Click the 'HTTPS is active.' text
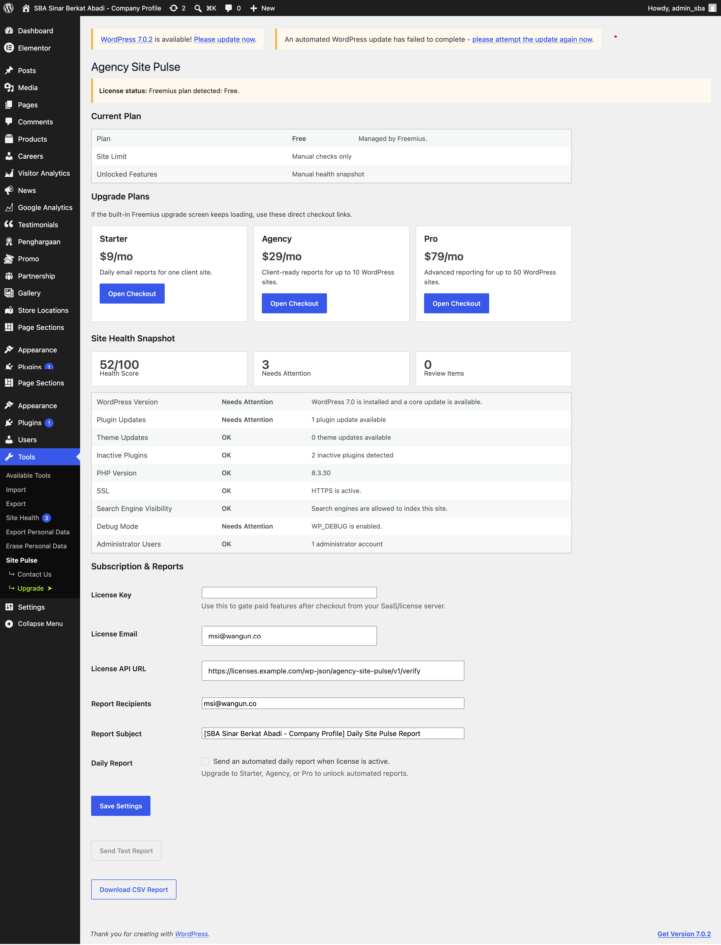This screenshot has height=945, width=721. [336, 491]
